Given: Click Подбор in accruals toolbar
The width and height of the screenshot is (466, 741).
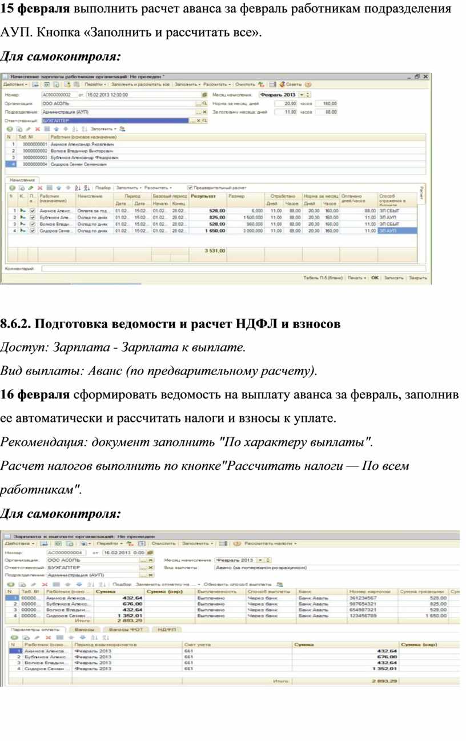Looking at the screenshot, I should pyautogui.click(x=103, y=187).
